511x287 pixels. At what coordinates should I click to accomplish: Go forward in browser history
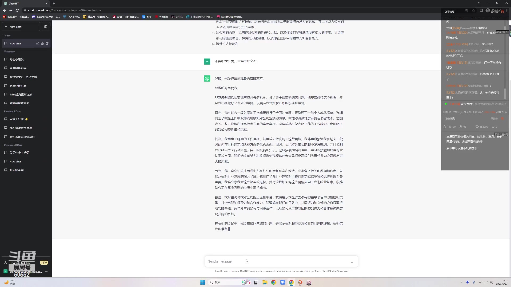point(11,10)
